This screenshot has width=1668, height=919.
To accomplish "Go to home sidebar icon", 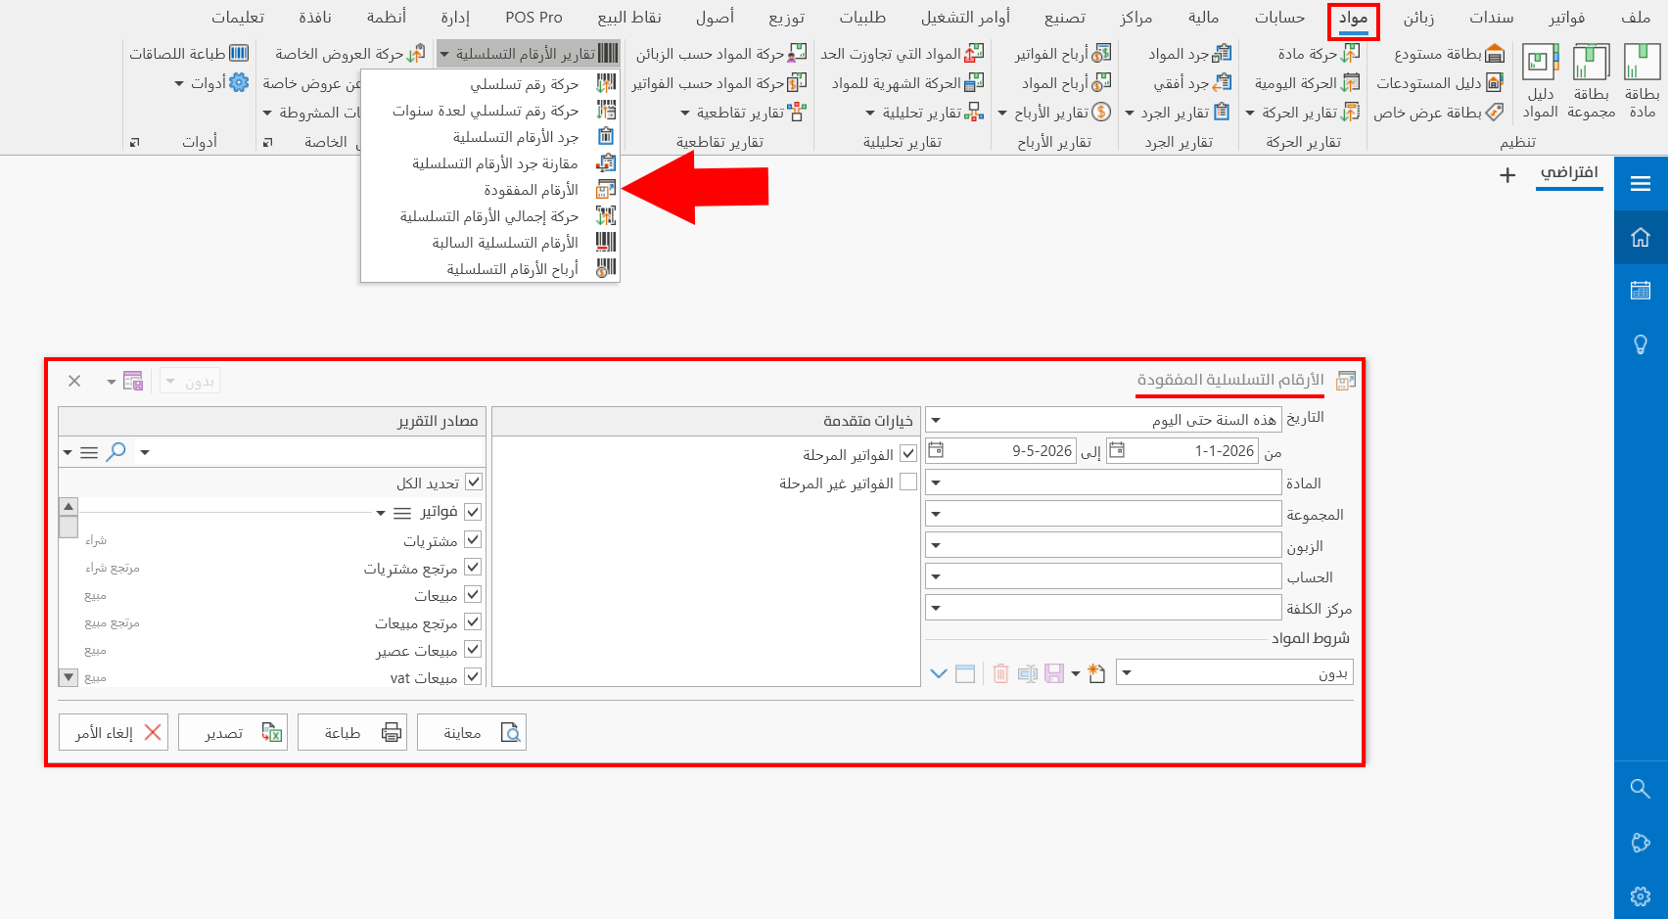I will (1641, 237).
